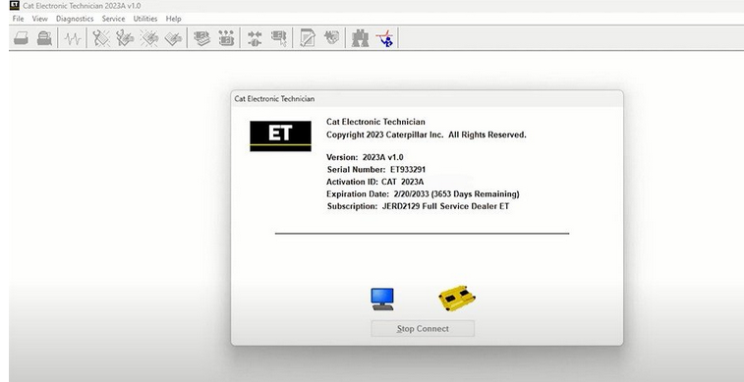This screenshot has height=382, width=744.
Task: Click window title Cat Electronic Technician 2023A v1.0
Action: click(x=82, y=6)
